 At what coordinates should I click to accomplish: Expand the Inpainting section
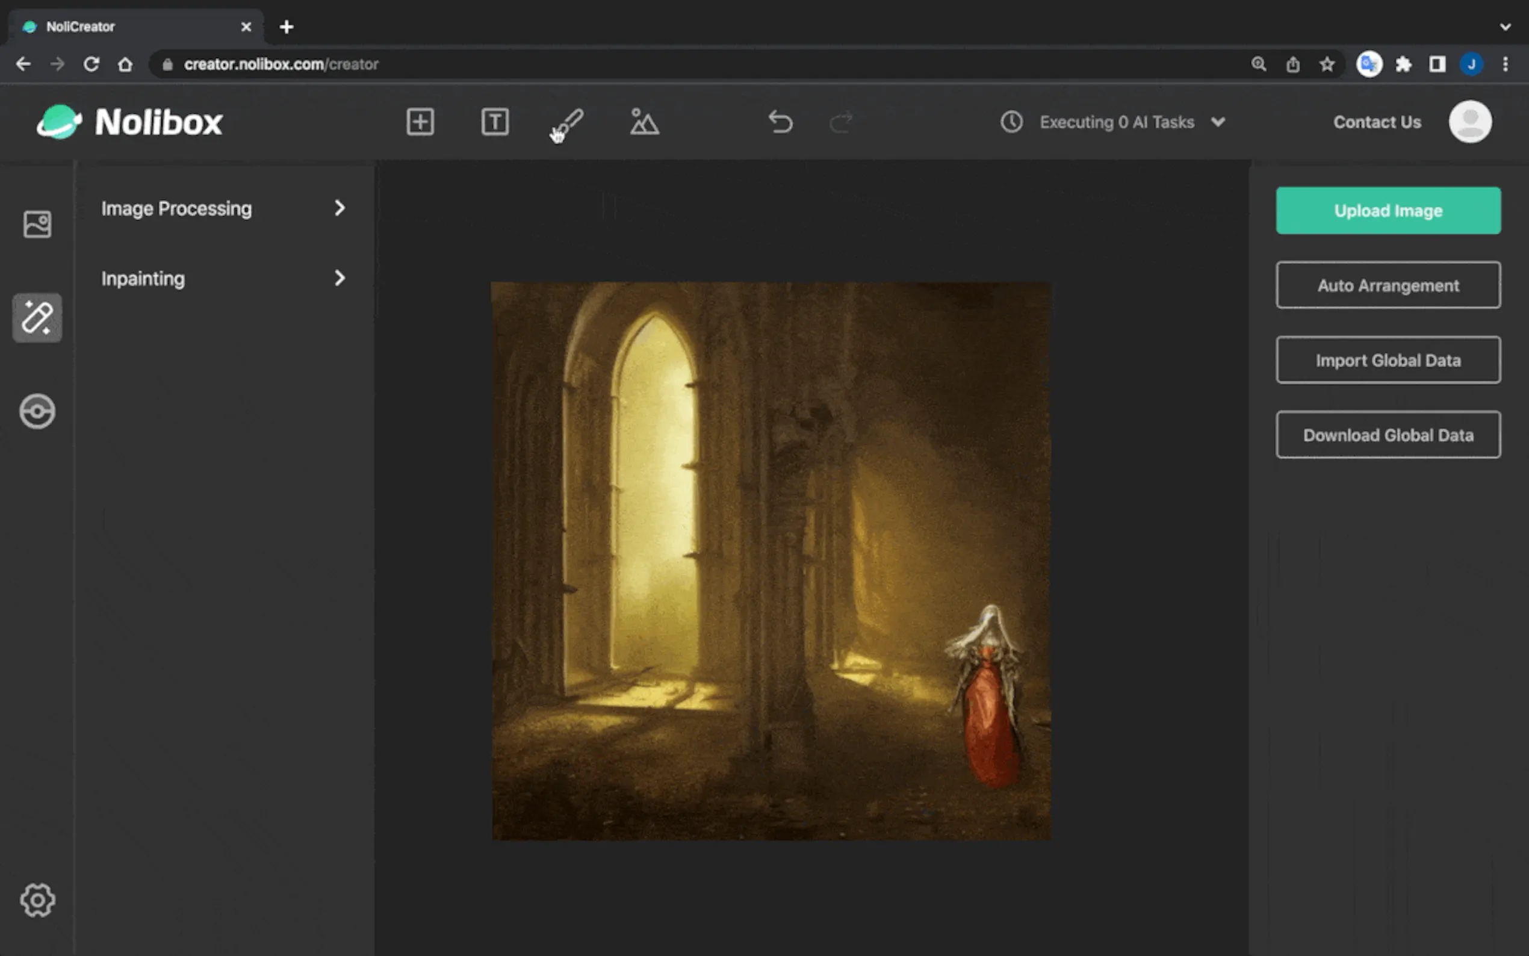point(223,278)
